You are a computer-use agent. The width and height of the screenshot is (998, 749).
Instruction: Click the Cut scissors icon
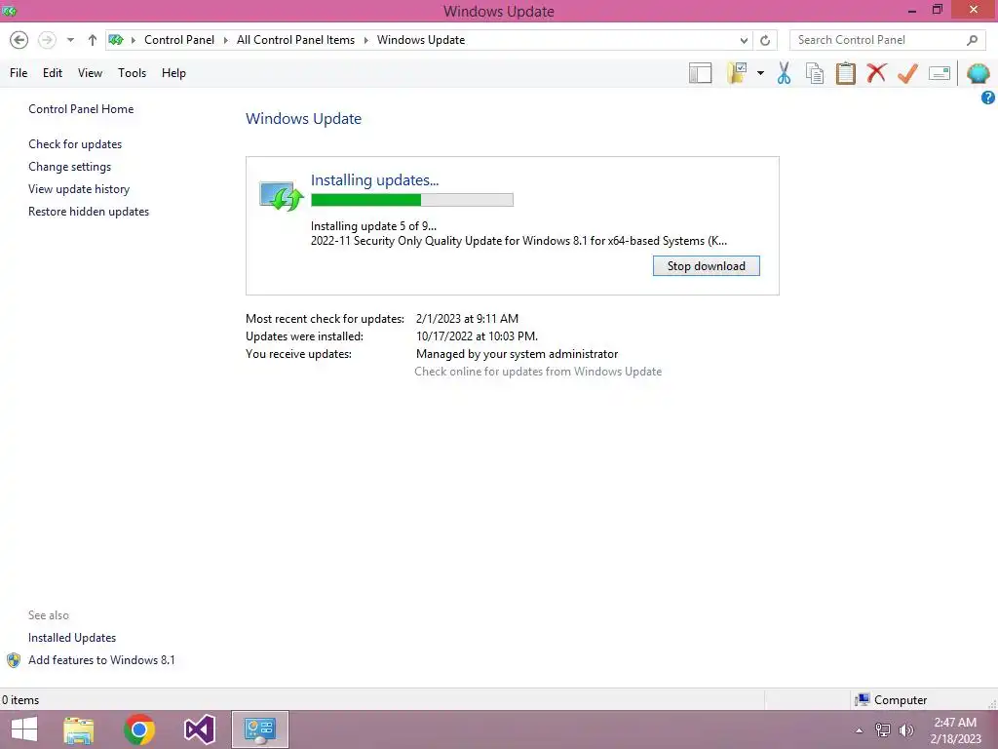pyautogui.click(x=785, y=73)
